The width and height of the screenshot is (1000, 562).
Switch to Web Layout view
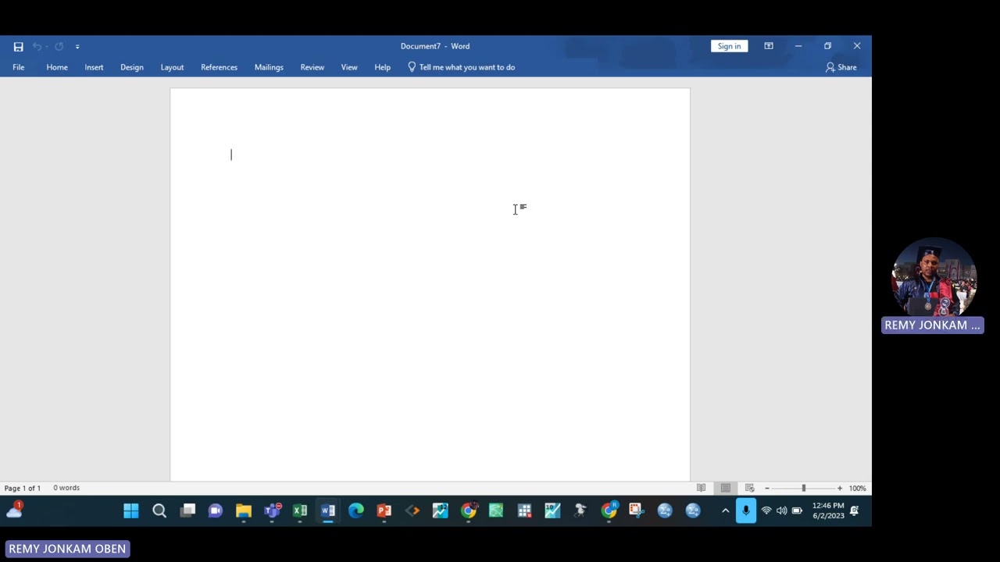point(749,488)
